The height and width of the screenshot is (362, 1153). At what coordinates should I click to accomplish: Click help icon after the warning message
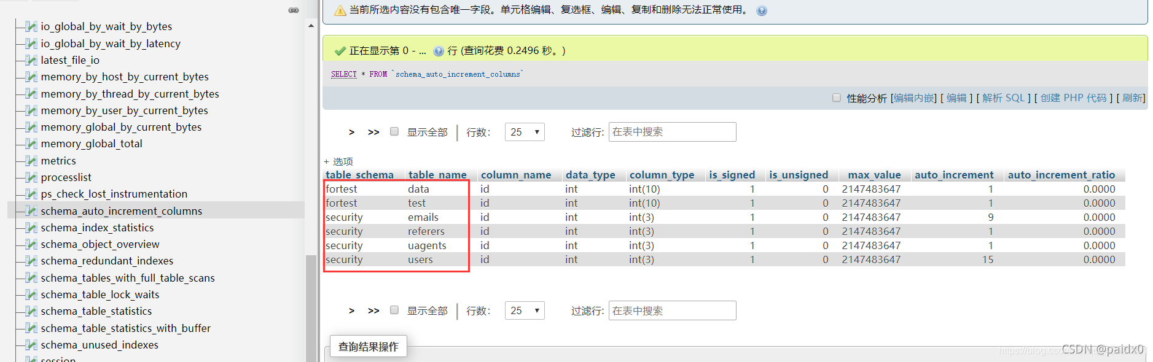click(762, 10)
